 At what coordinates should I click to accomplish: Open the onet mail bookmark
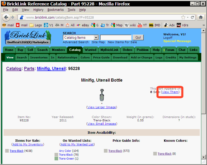tap(8, 25)
